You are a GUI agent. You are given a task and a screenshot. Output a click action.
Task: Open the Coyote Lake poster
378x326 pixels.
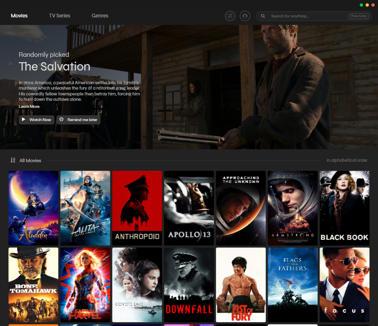[x=137, y=285]
